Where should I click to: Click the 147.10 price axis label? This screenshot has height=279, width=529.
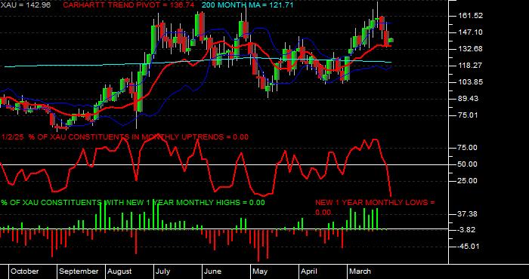[x=470, y=32]
